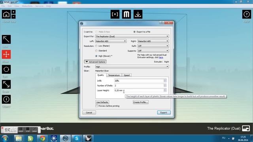Open the Right material dropdown
This screenshot has width=253, height=142.
(x=153, y=41)
